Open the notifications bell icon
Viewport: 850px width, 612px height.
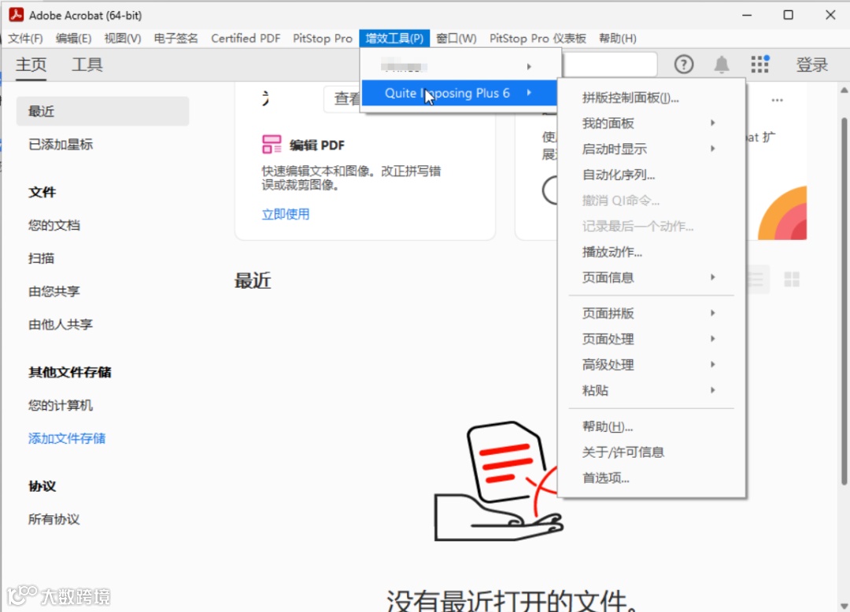721,65
